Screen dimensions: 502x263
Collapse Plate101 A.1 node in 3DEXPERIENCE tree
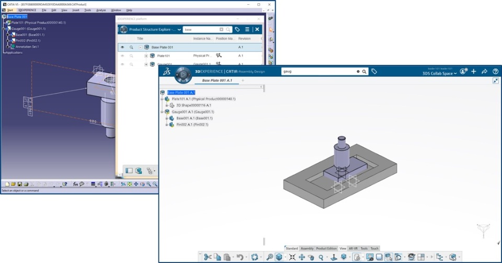[162, 99]
